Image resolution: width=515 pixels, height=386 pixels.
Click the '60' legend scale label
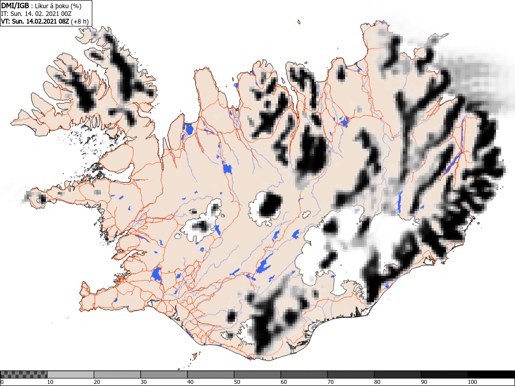(x=284, y=382)
